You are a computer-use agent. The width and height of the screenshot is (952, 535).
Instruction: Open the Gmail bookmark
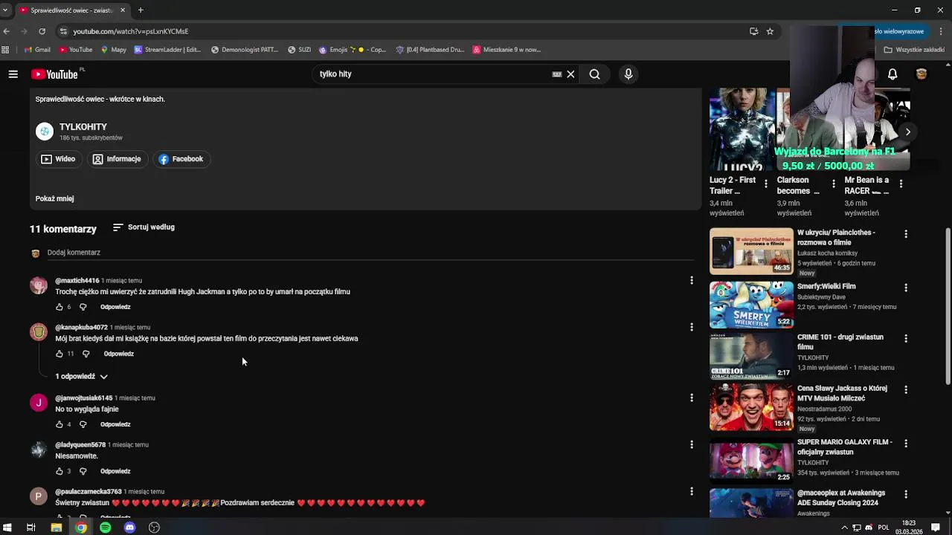point(37,50)
